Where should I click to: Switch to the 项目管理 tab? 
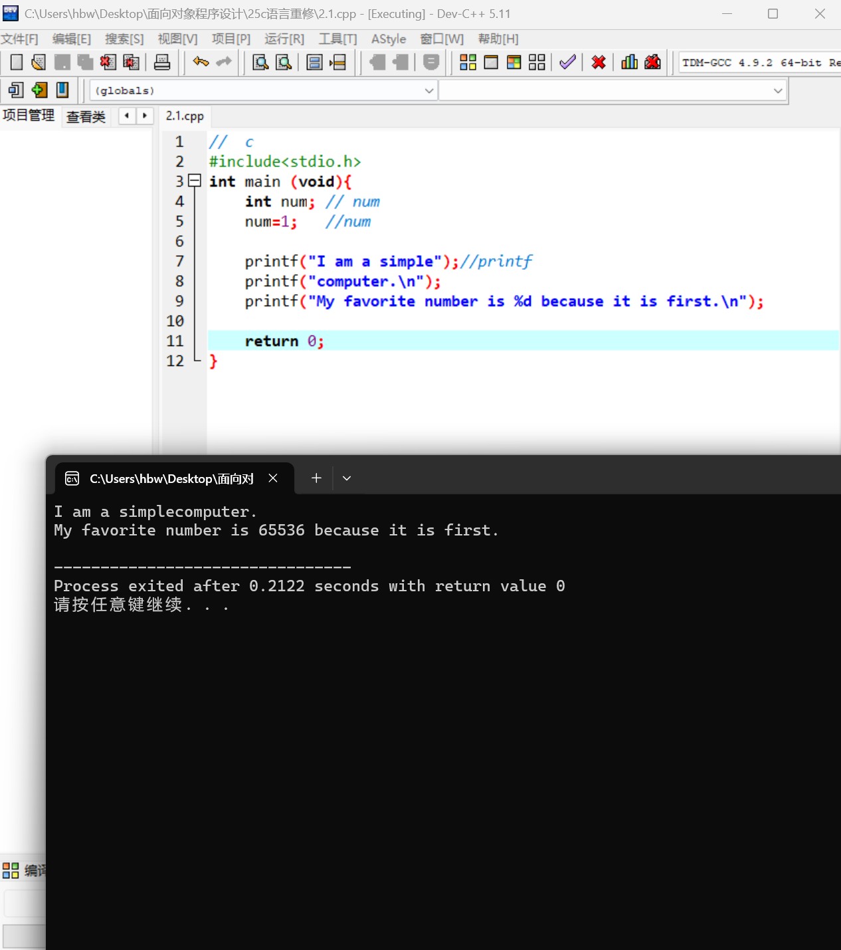pos(29,116)
